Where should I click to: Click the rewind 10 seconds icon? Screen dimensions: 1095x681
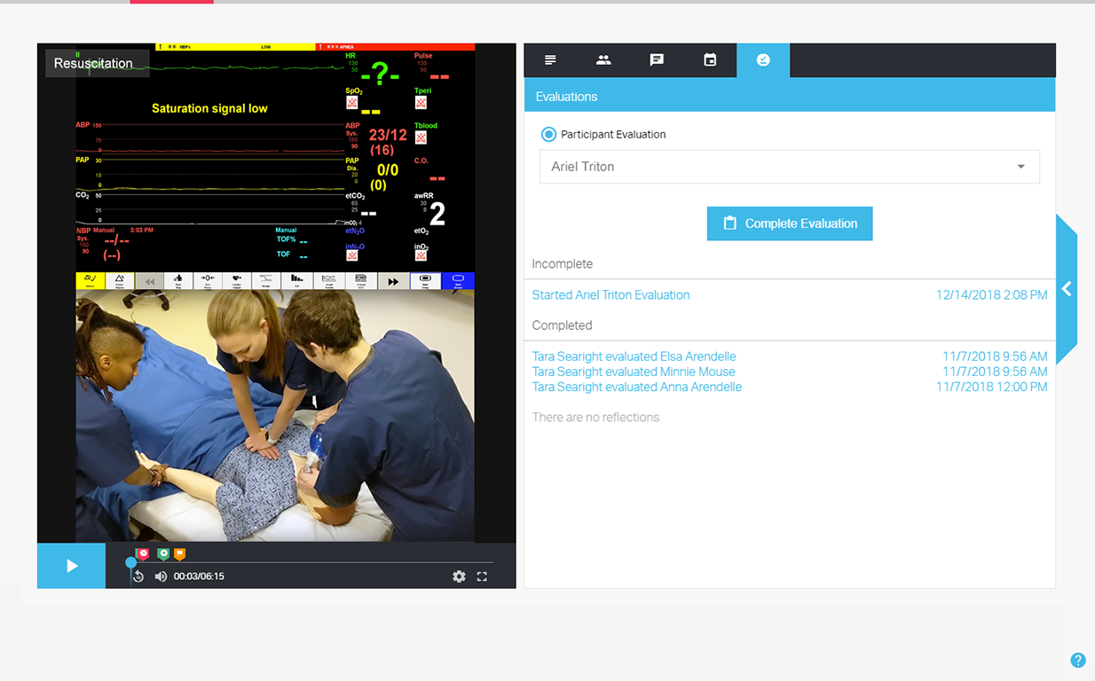pos(138,576)
